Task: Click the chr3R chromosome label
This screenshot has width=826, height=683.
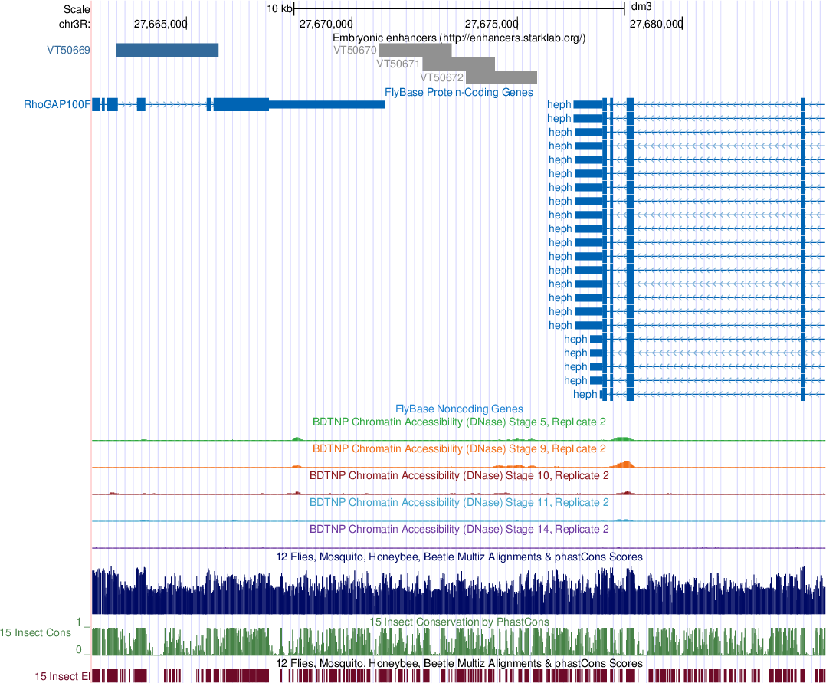Action: [74, 24]
